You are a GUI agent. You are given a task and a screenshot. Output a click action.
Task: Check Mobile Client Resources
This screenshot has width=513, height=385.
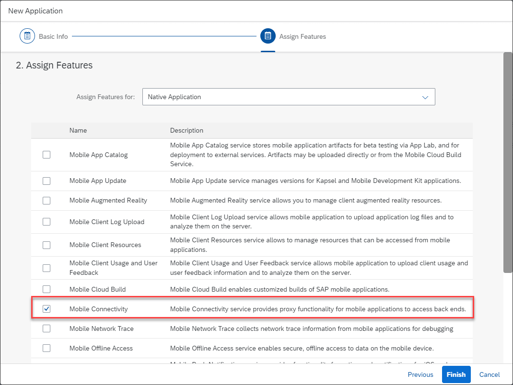[x=47, y=245]
